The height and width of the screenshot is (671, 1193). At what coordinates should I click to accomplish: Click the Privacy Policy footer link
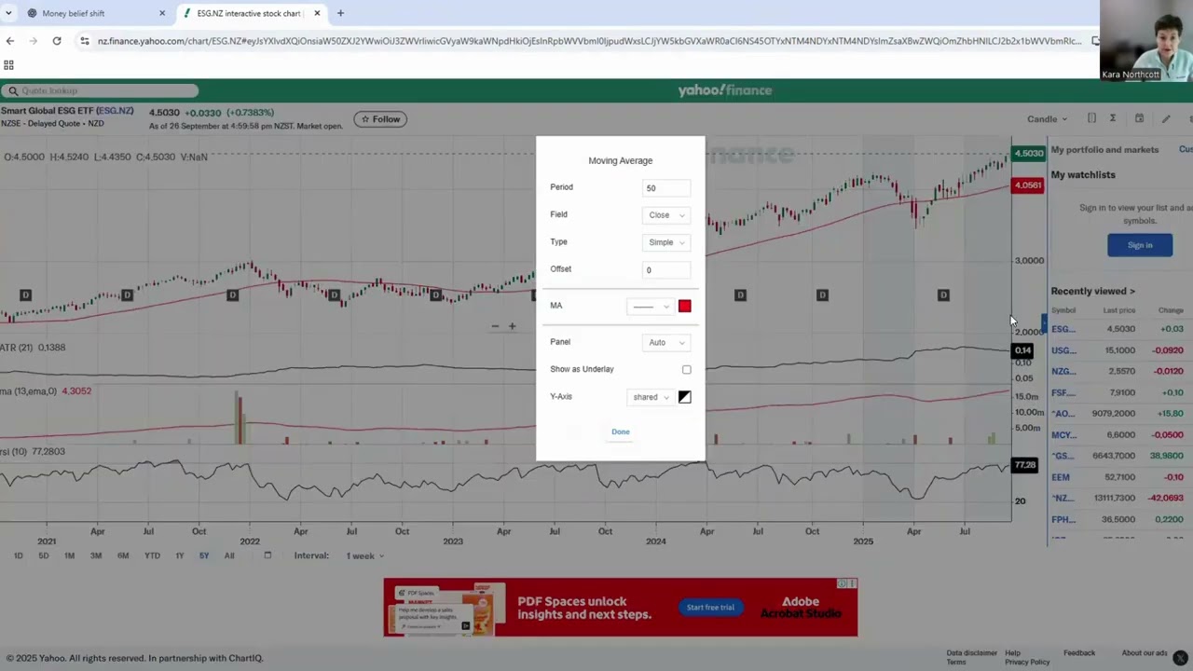(1027, 662)
